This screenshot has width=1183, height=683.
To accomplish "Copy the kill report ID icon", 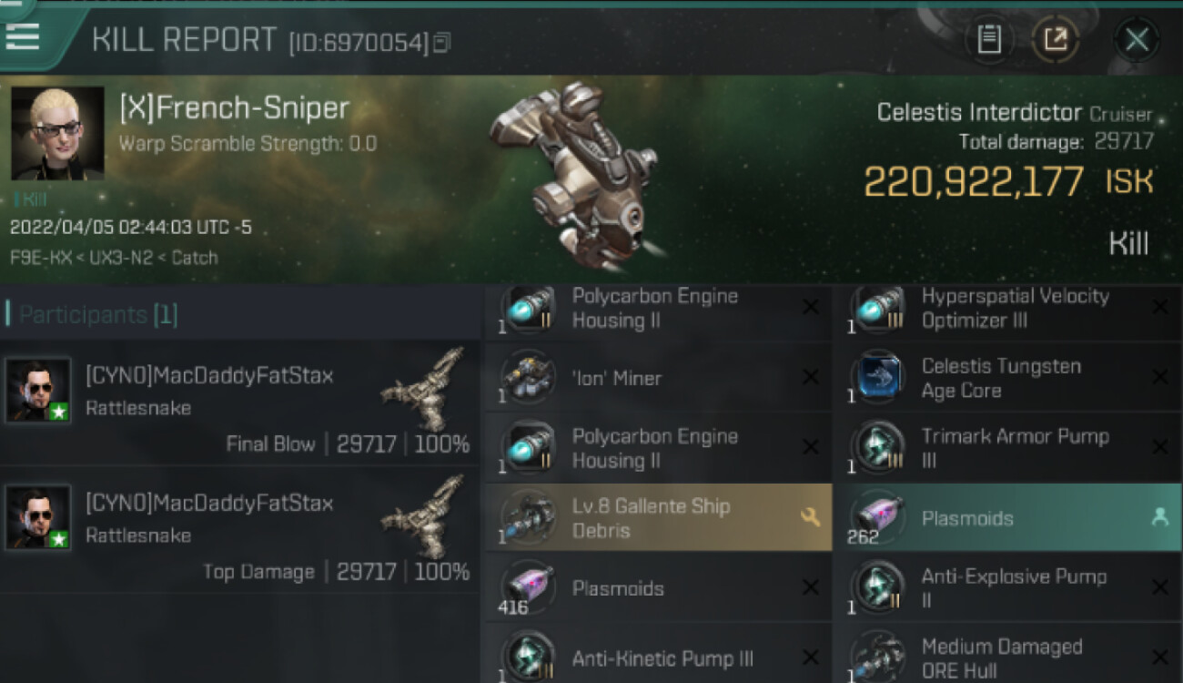I will point(442,43).
